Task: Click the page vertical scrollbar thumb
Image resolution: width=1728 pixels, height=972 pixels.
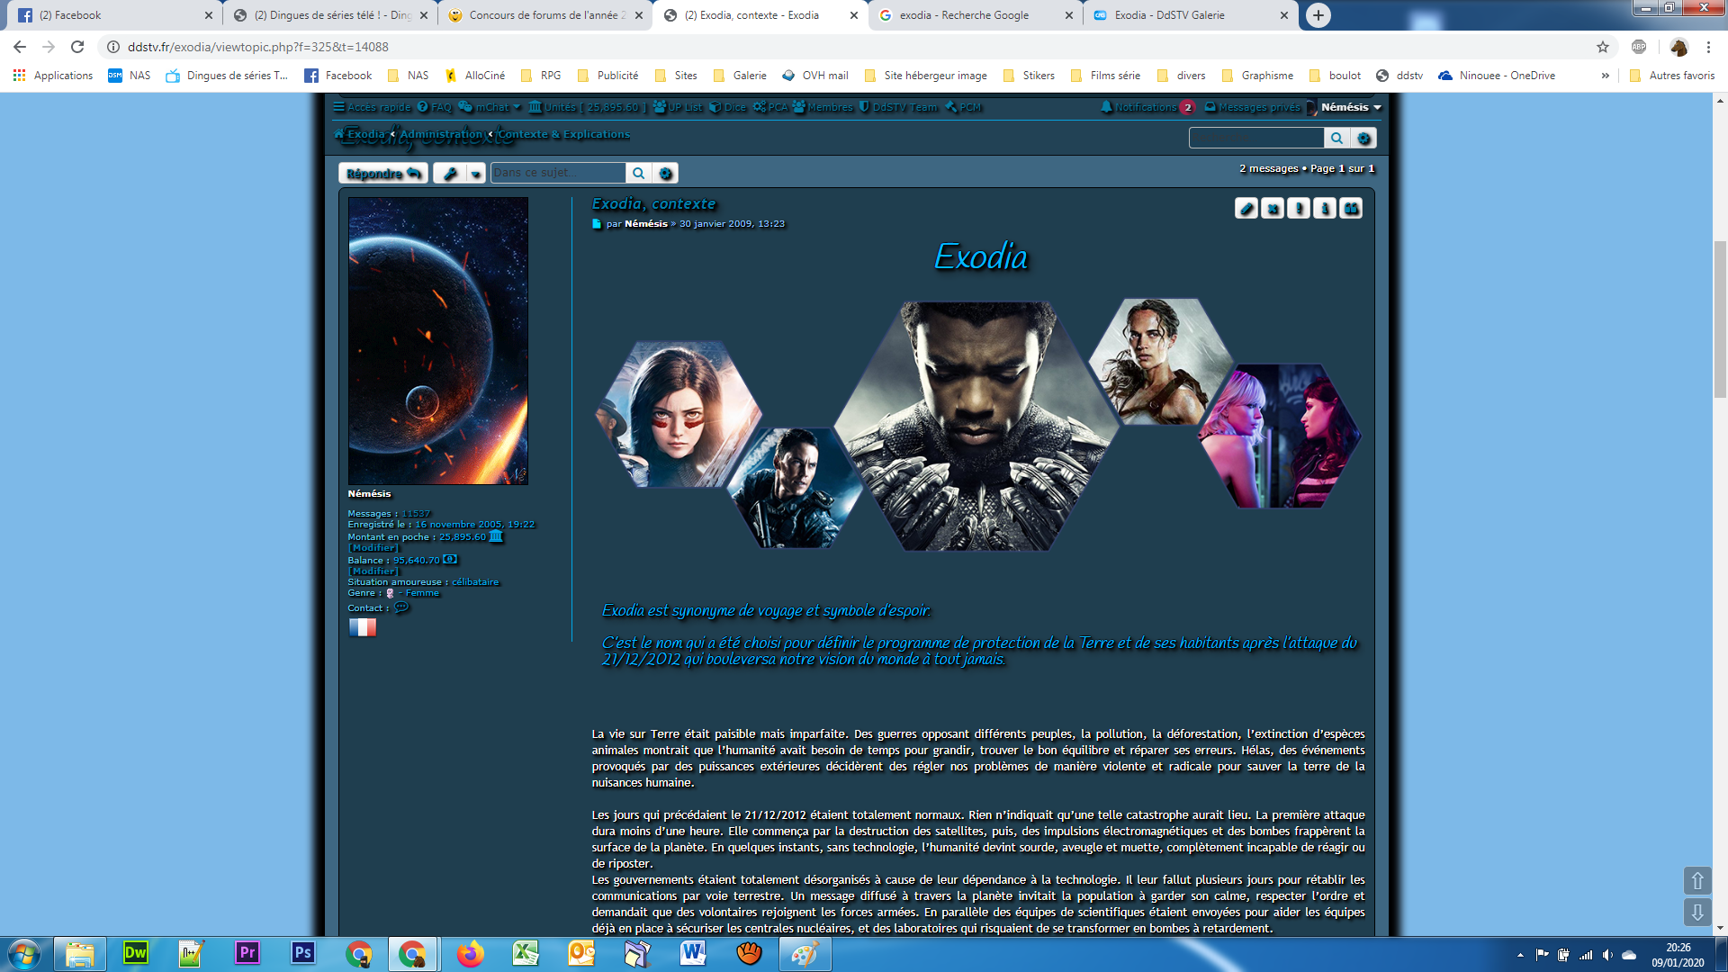Action: point(1720,319)
